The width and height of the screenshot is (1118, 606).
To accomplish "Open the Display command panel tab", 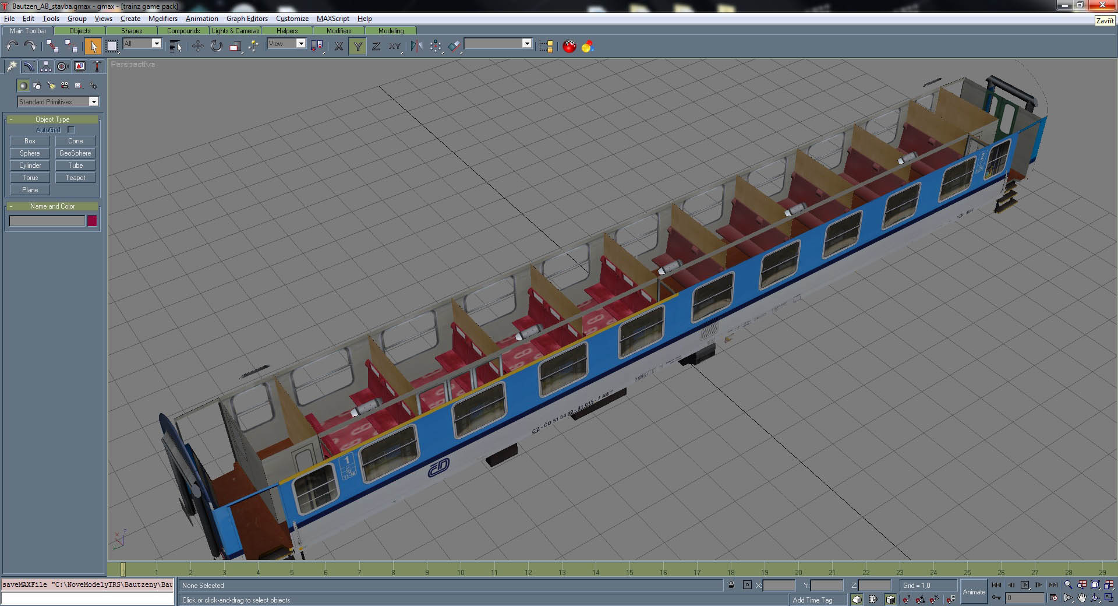I will pos(79,66).
